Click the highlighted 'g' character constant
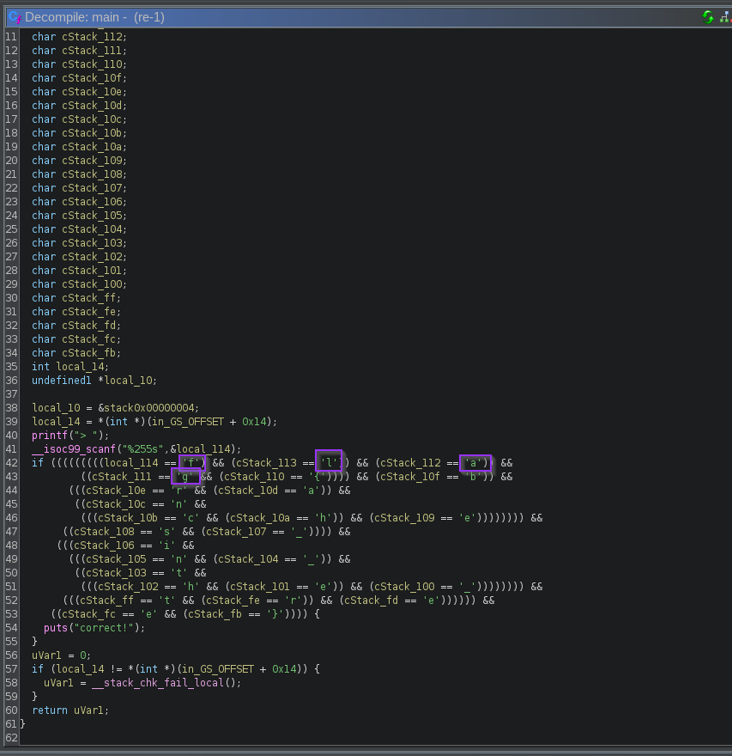The height and width of the screenshot is (756, 732). (x=186, y=477)
